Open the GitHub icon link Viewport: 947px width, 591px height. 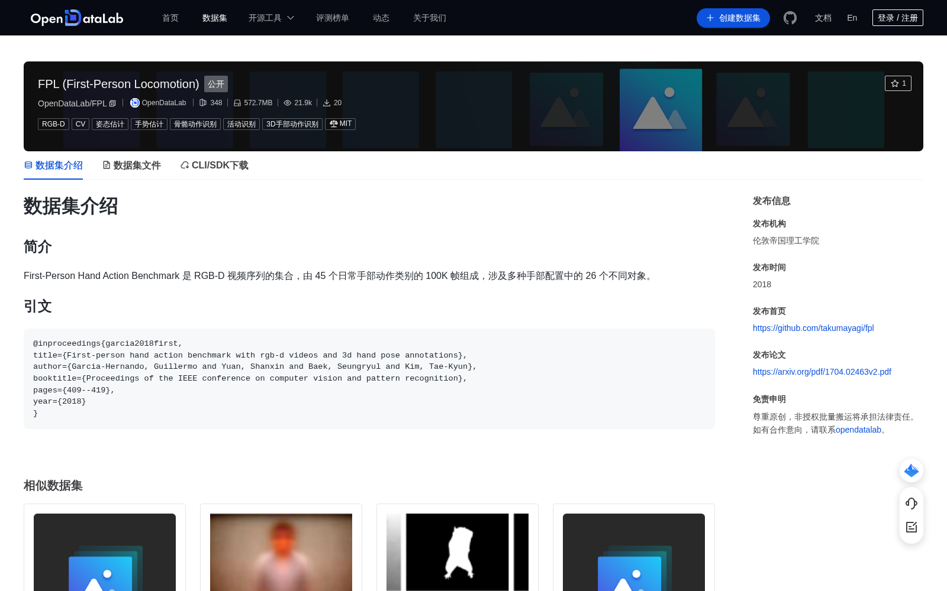(790, 18)
